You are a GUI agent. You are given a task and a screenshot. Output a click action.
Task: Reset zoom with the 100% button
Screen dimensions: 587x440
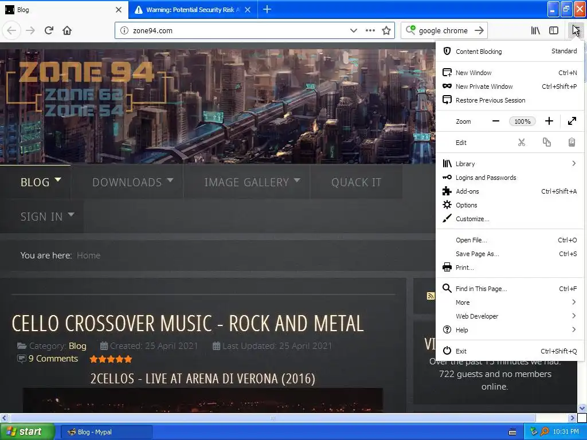pyautogui.click(x=522, y=121)
